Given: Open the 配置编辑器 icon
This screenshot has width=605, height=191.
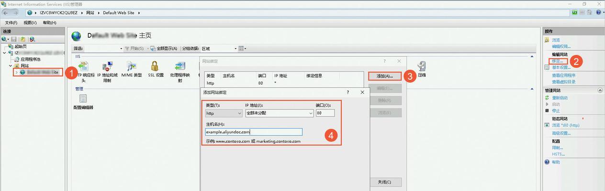Looking at the screenshot, I should 83,99.
